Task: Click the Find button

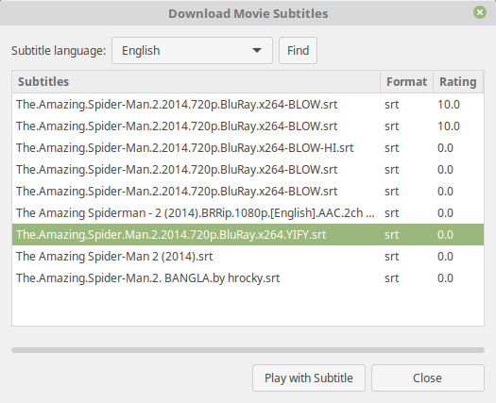Action: click(x=298, y=51)
